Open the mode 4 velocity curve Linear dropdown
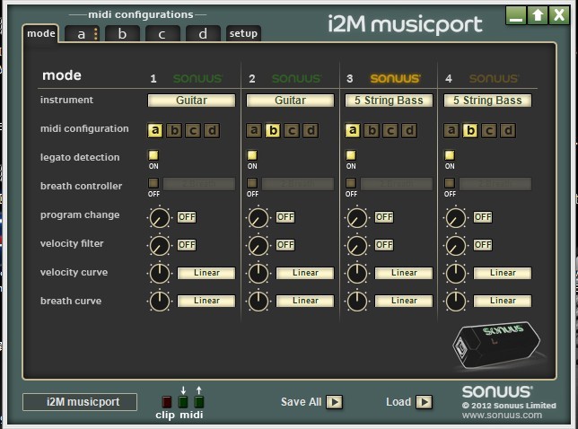This screenshot has width=578, height=429. 503,273
